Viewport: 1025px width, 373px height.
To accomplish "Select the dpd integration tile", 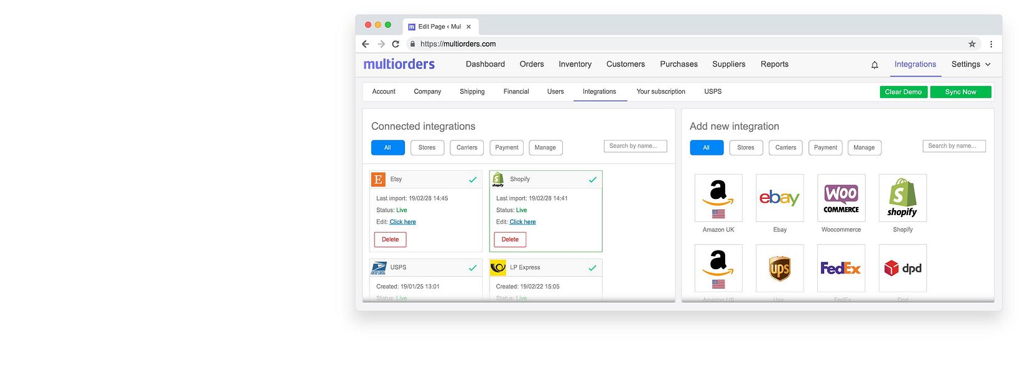I will pyautogui.click(x=902, y=268).
